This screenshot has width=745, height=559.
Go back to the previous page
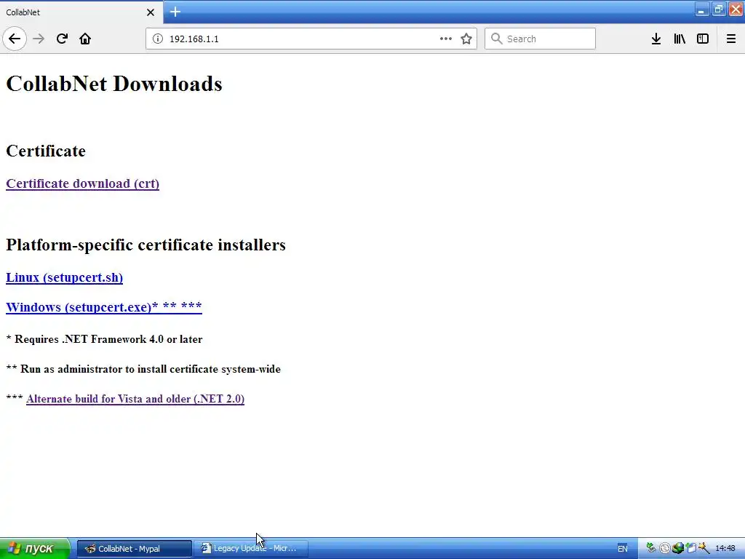15,39
